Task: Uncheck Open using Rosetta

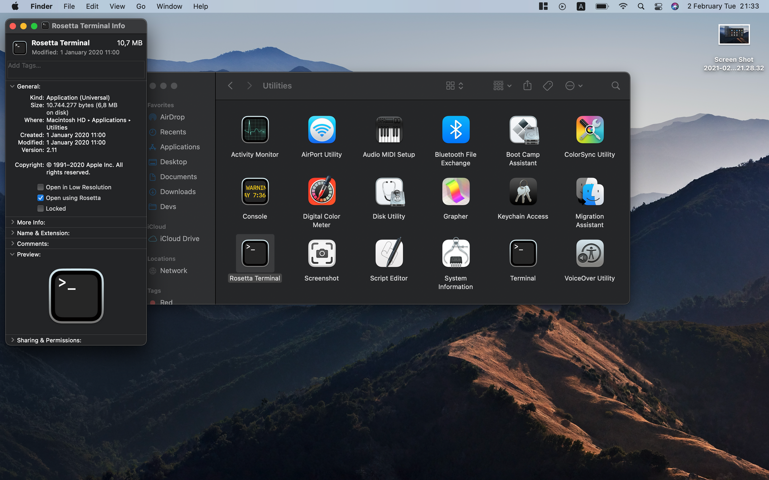Action: coord(40,198)
